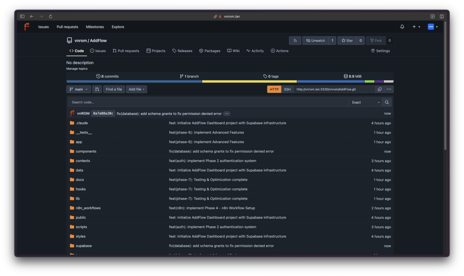The height and width of the screenshot is (276, 464).
Task: Select HTTP clone protocol
Action: click(x=274, y=90)
